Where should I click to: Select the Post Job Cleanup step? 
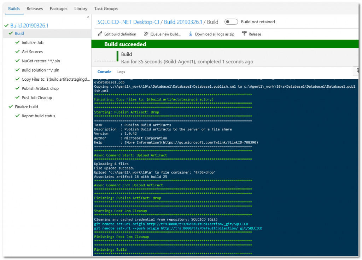(x=37, y=98)
